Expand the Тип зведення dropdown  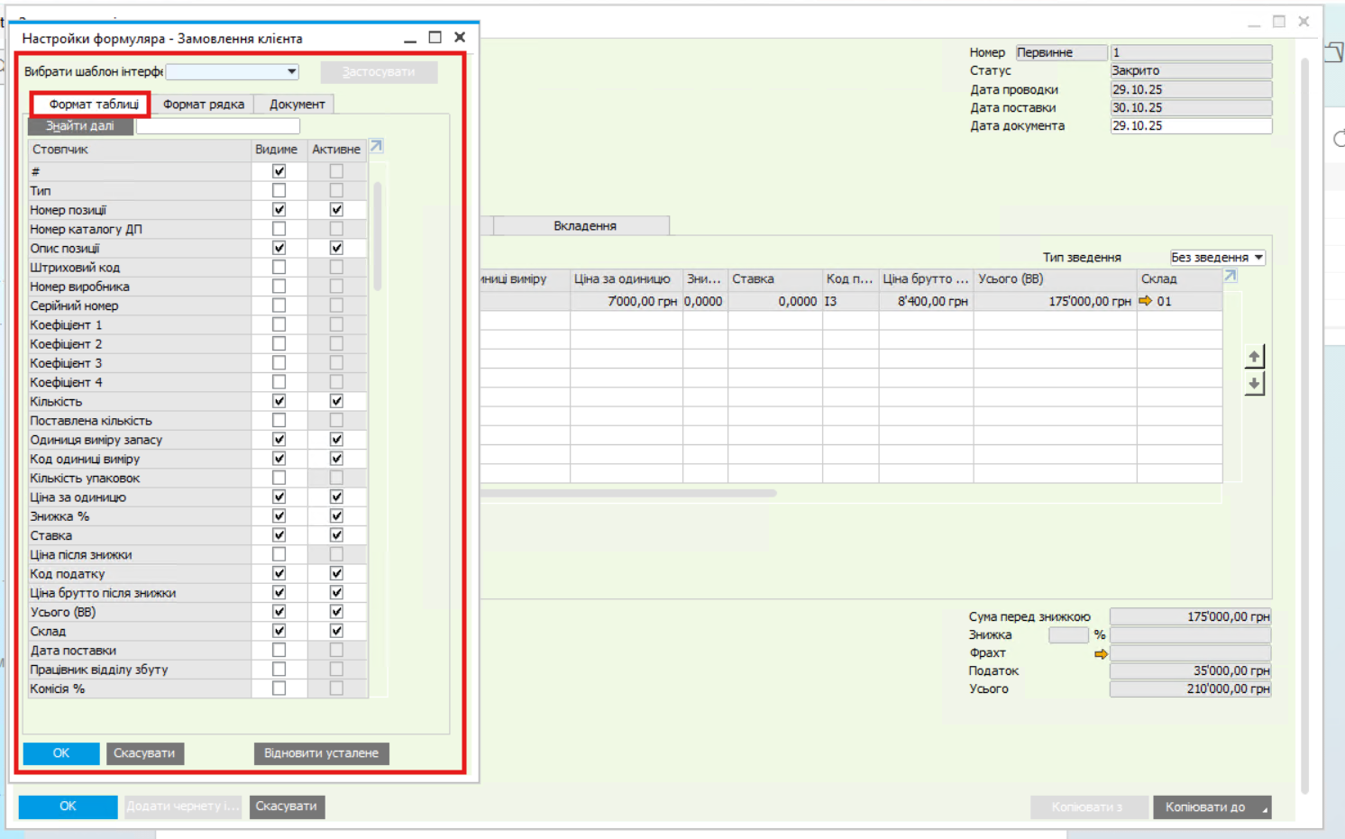1258,258
